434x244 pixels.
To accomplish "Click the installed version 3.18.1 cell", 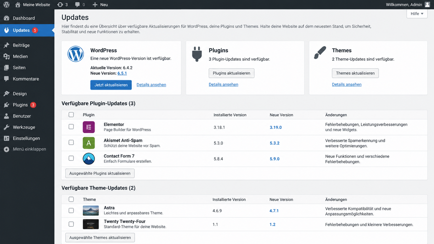I will tap(219, 127).
